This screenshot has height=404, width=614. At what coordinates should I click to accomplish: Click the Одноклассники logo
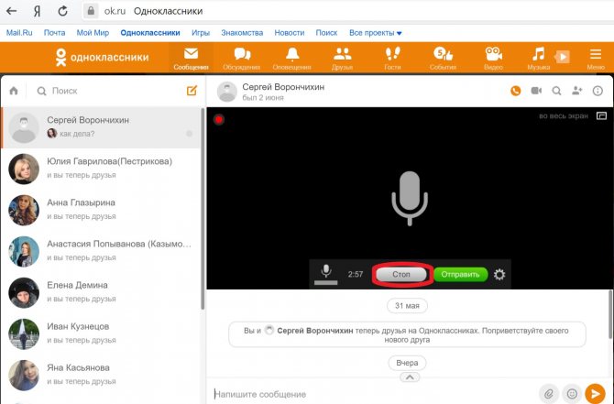pos(102,57)
